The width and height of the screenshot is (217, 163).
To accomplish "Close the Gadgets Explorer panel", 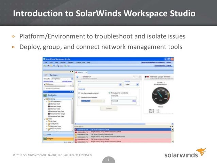I will tap(72, 92).
